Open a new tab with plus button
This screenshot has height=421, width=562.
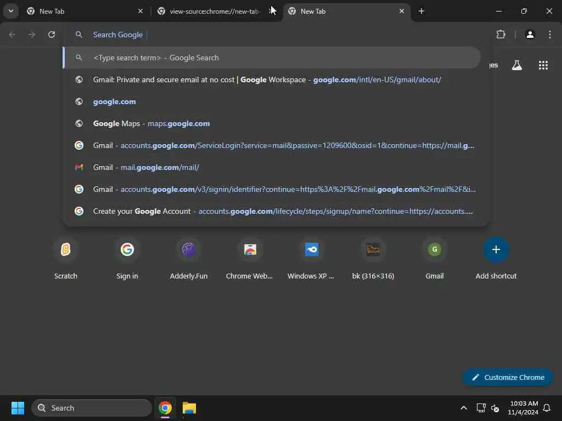coord(421,11)
